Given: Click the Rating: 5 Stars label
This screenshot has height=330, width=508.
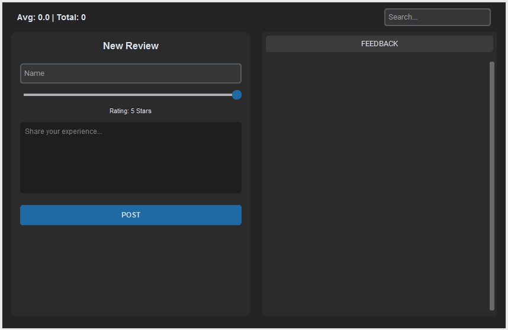Looking at the screenshot, I should (130, 111).
